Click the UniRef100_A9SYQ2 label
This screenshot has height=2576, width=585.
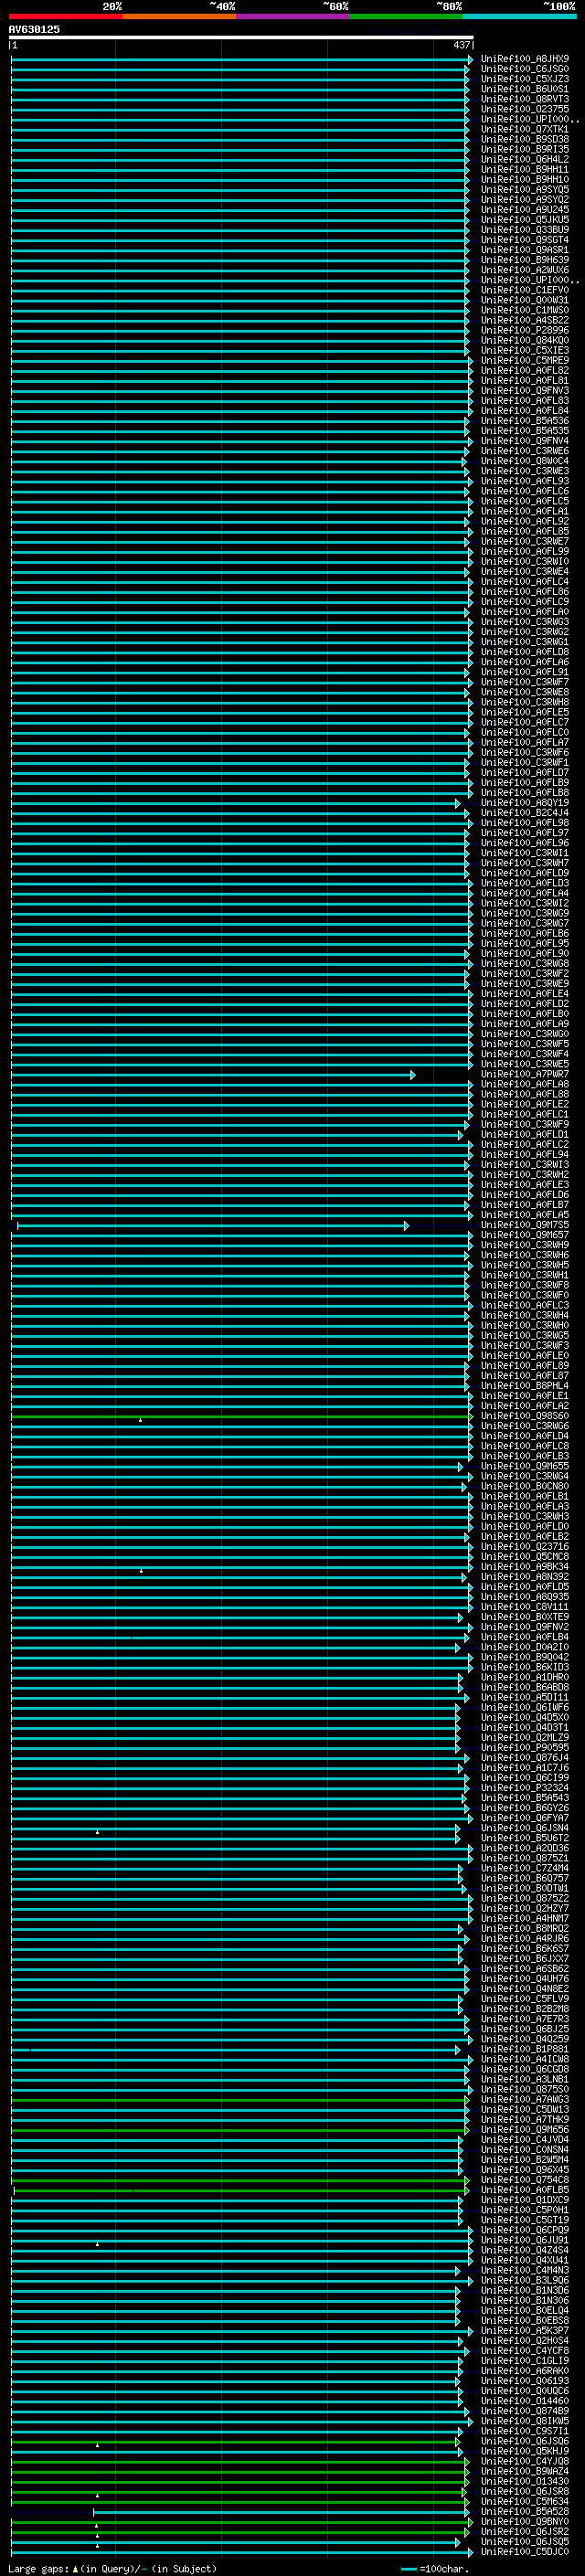pyautogui.click(x=525, y=199)
